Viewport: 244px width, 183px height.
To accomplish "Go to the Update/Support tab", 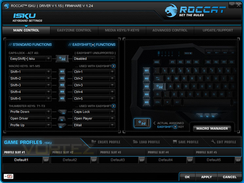I will coord(218,30).
